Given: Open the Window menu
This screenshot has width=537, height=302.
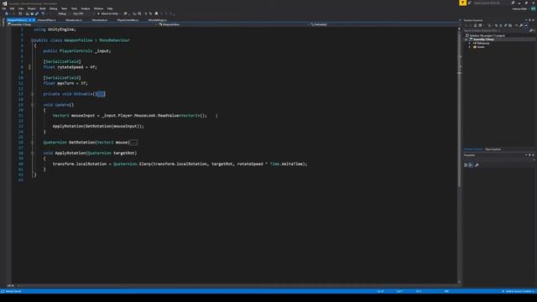Looking at the screenshot, I should click(99, 8).
